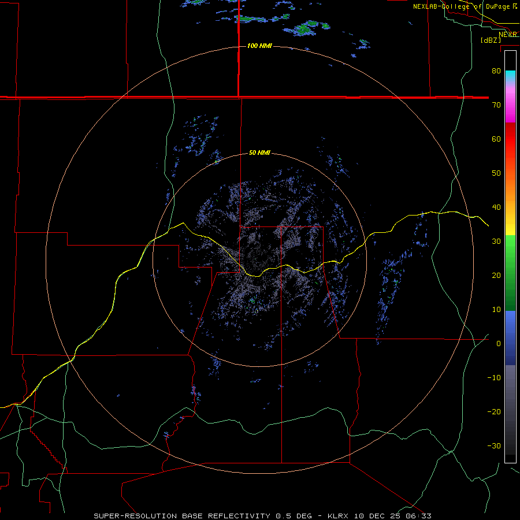Click the blue segment of the dBZ color bar
This screenshot has height=520, width=520.
(x=510, y=338)
